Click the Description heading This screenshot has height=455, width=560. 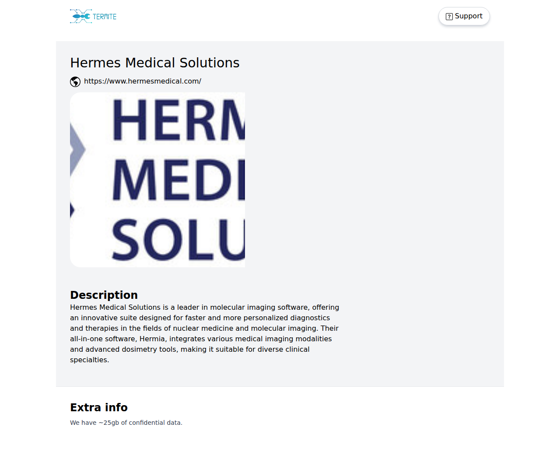[x=104, y=295]
